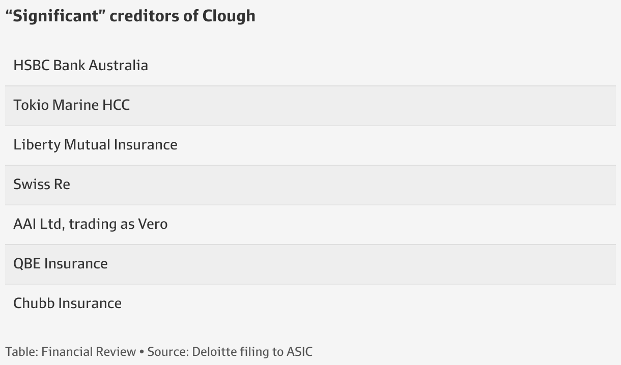Select the Tokio Marine HCC row
This screenshot has width=621, height=365.
tap(310, 105)
